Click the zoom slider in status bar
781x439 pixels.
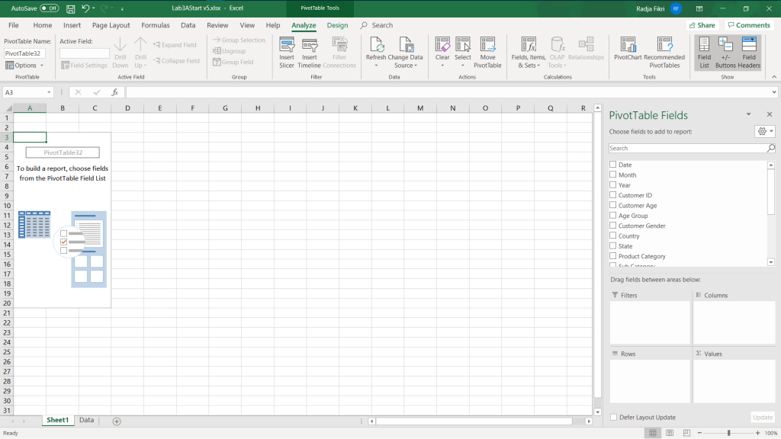[x=728, y=433]
